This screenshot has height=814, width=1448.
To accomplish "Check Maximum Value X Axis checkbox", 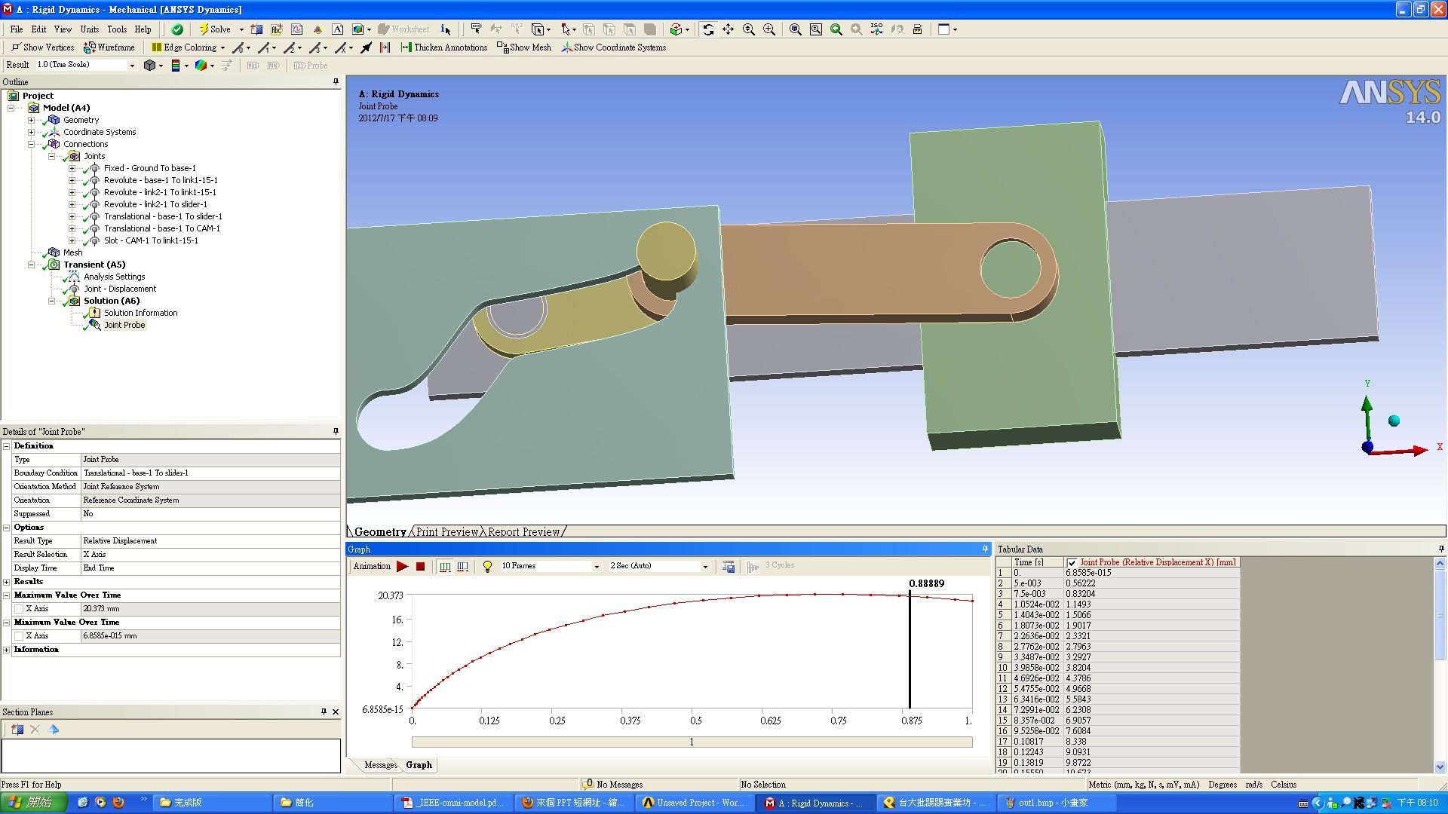I will tap(19, 609).
